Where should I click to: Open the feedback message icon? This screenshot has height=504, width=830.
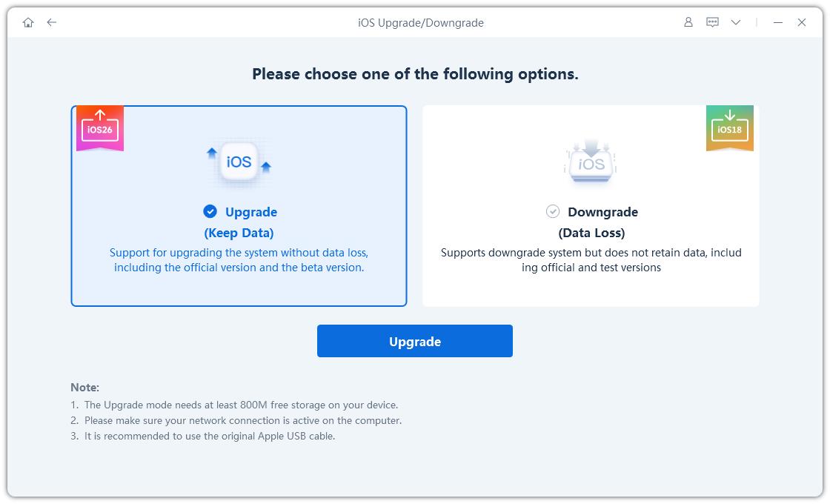[x=711, y=22]
